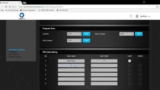Click OK next to Entry Sound
Image resolution: width=160 pixels, height=90 pixels.
tap(86, 40)
